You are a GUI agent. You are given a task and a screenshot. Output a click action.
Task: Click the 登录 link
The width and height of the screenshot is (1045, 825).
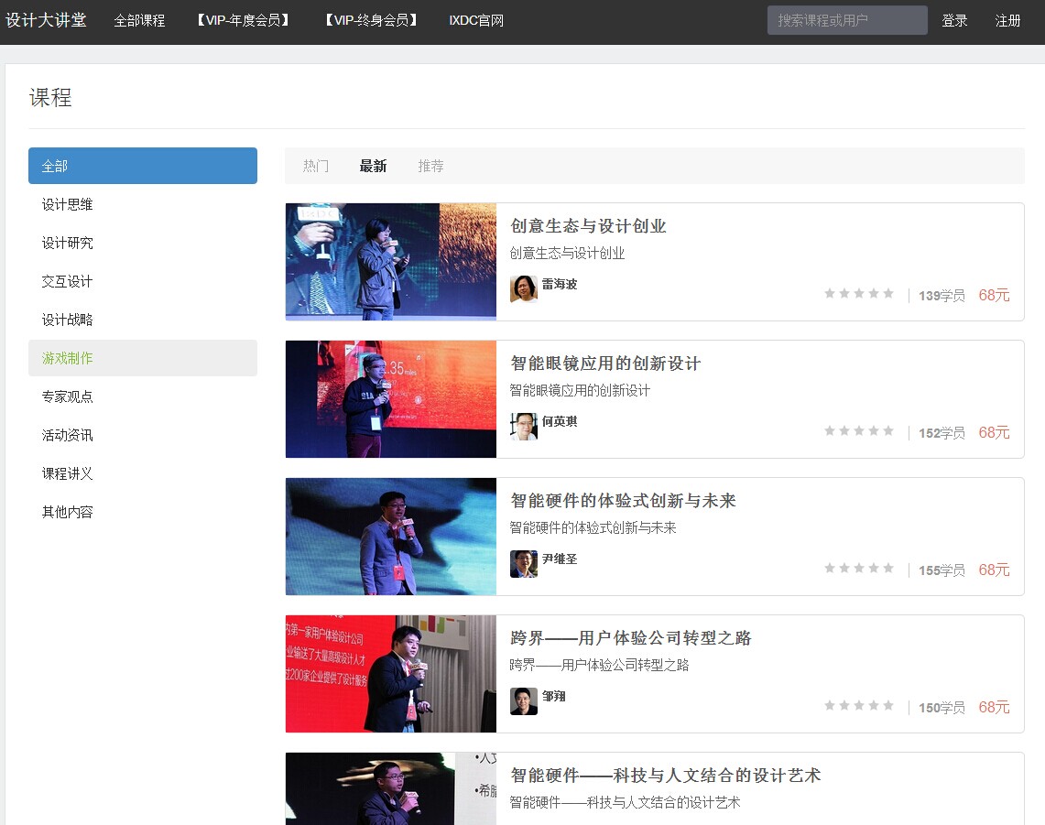click(954, 20)
